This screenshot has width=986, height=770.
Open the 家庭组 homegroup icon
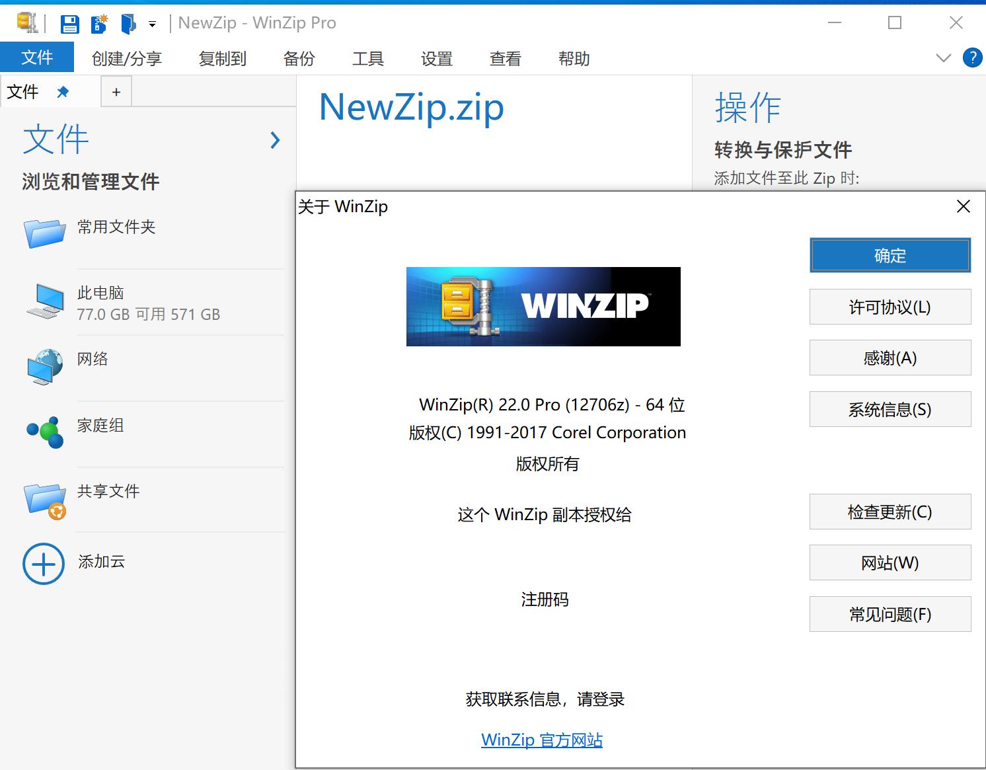(45, 432)
